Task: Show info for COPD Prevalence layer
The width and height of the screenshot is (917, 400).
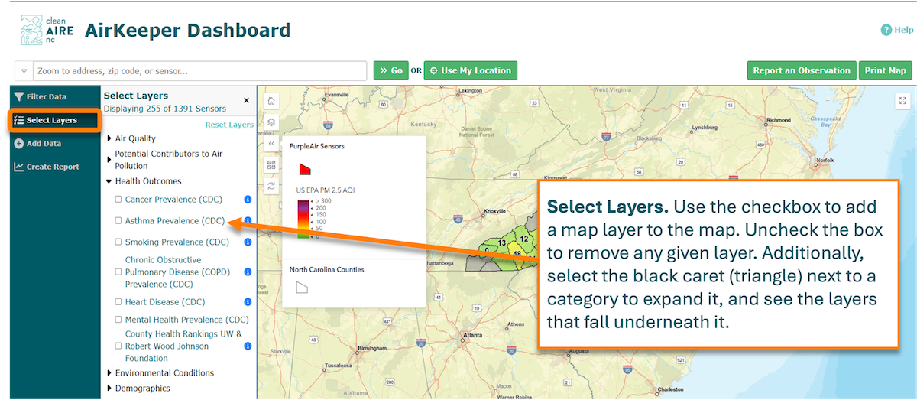Action: pos(248,272)
